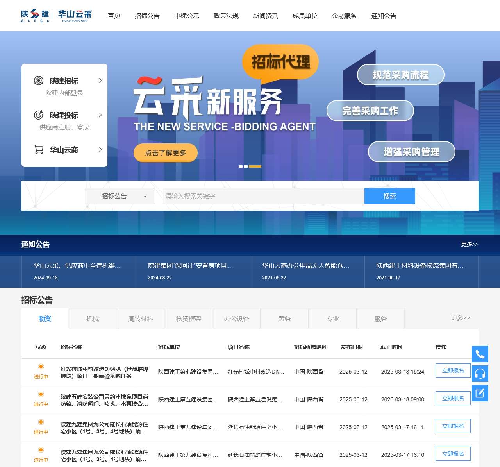Click the blue 搜索 button
The image size is (500, 467).
tap(390, 196)
